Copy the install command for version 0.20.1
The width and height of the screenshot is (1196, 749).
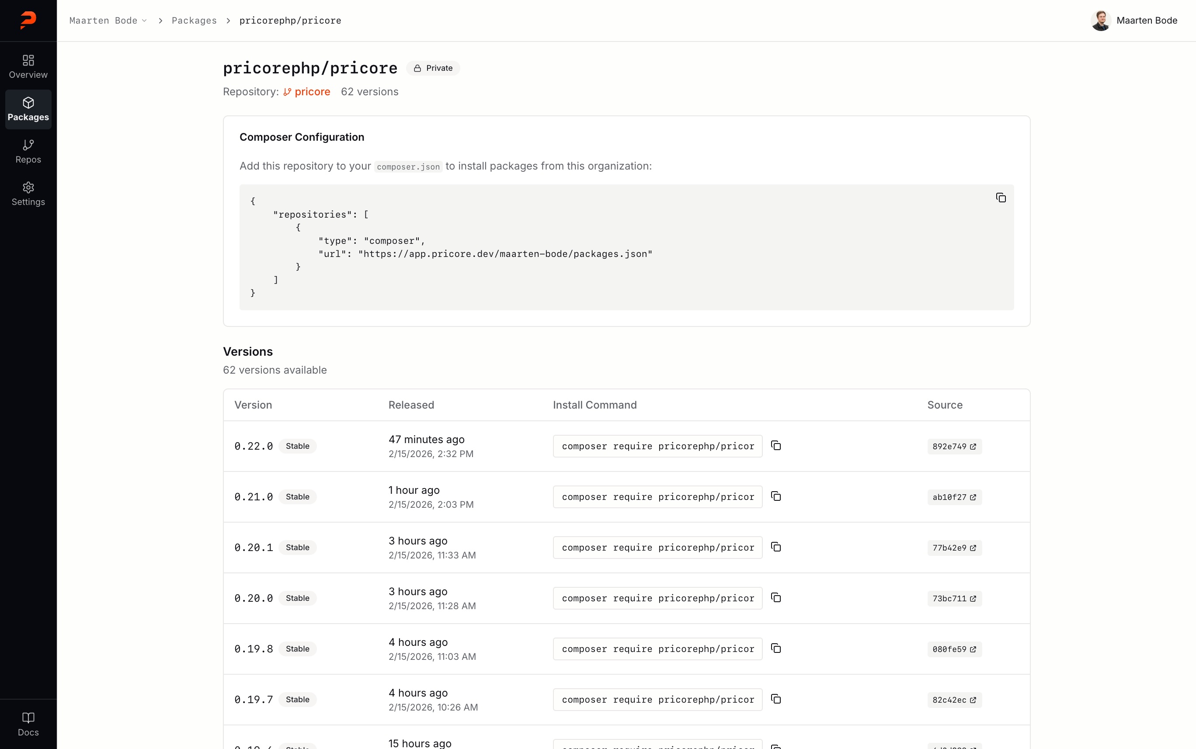[x=775, y=547]
